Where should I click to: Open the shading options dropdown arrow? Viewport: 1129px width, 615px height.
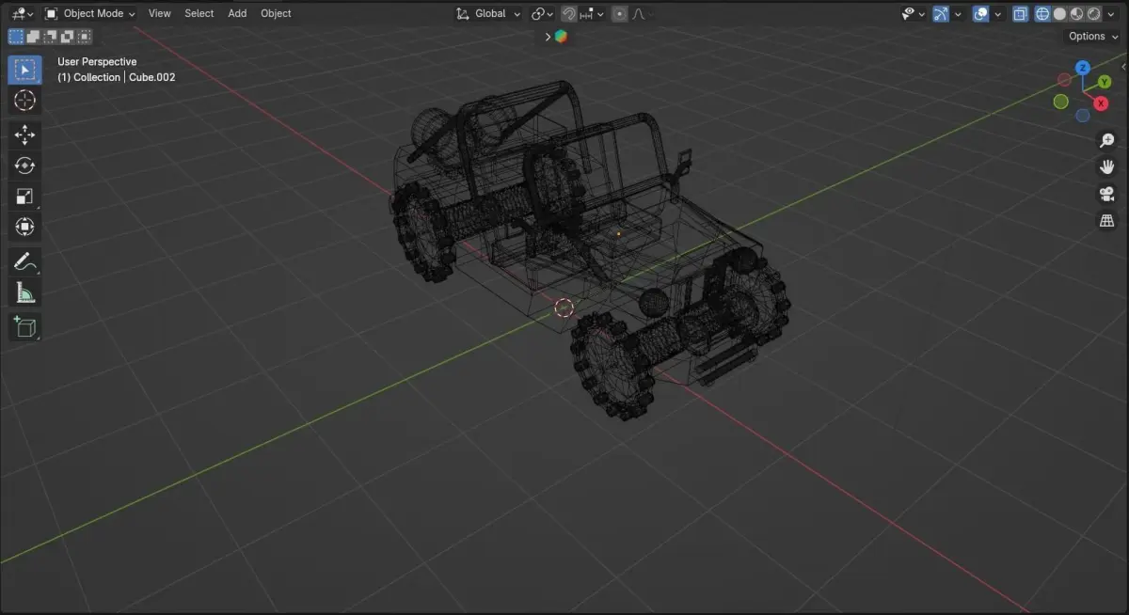click(x=1111, y=14)
